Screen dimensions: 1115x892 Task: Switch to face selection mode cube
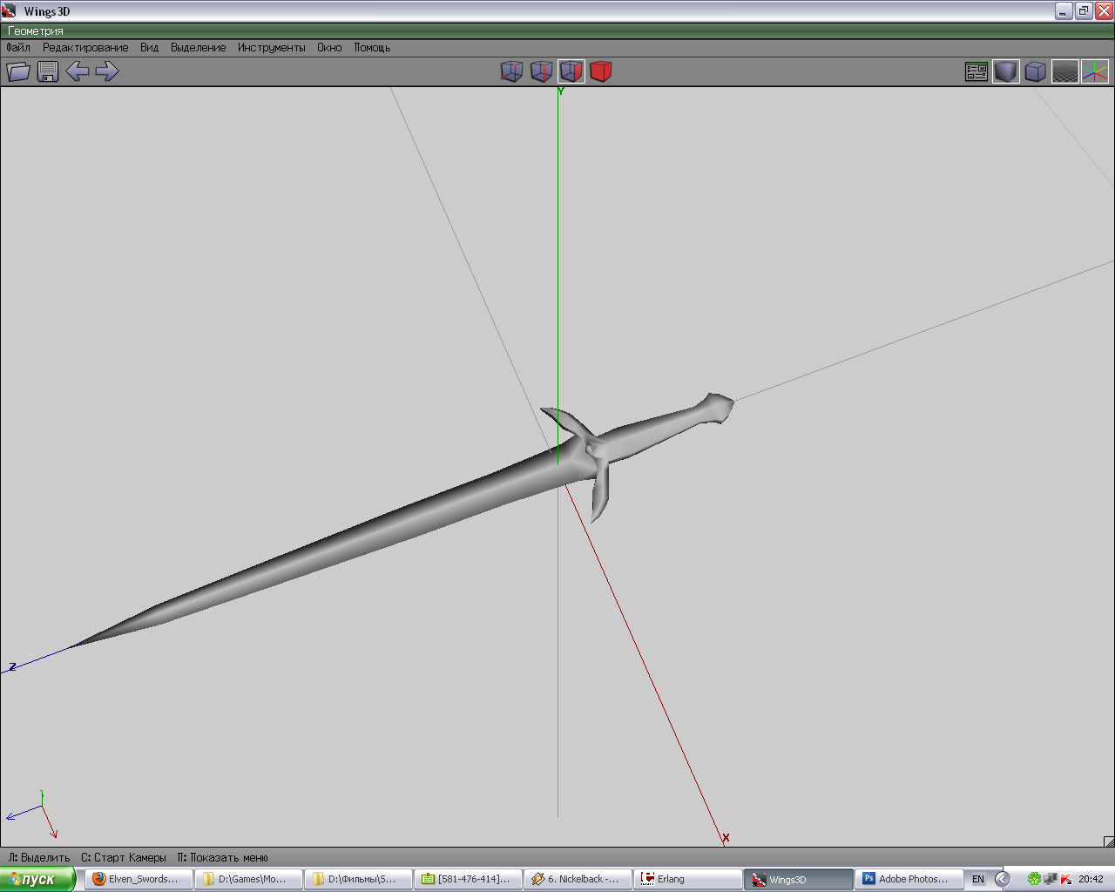[571, 71]
